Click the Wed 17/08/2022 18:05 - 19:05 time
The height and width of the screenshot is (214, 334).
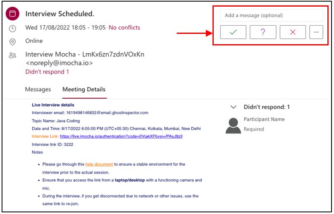(x=65, y=28)
